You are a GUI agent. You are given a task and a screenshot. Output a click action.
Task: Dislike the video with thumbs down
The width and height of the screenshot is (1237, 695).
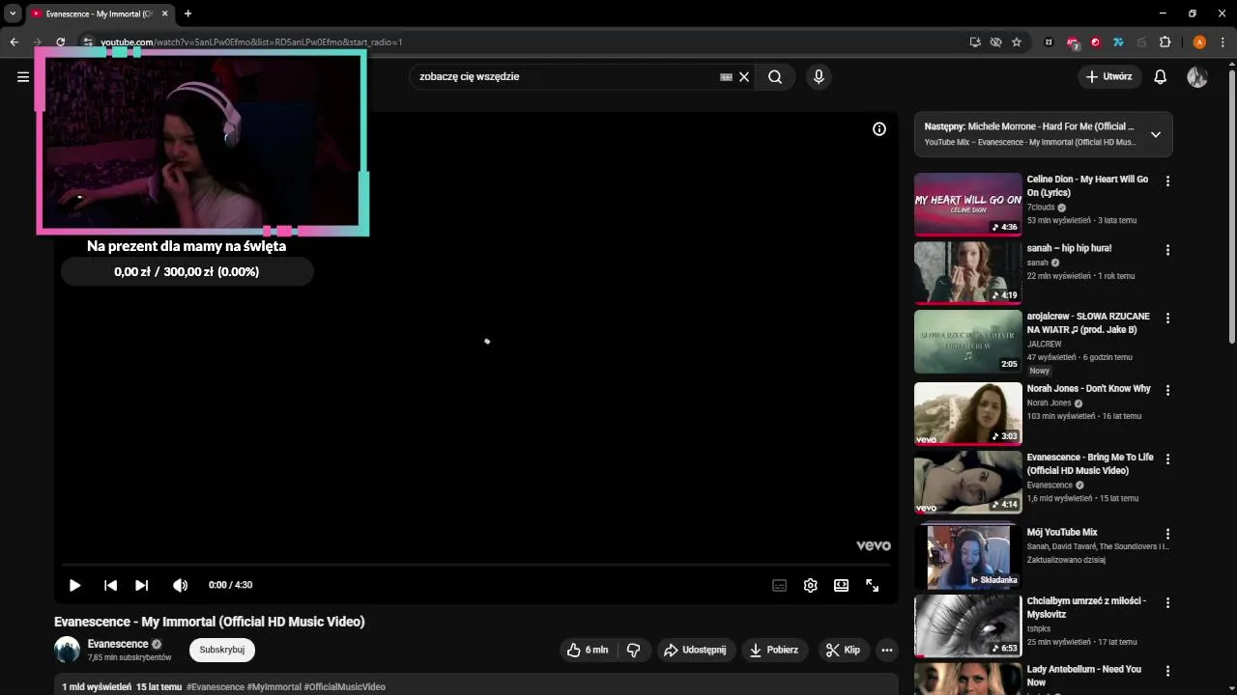(x=634, y=650)
